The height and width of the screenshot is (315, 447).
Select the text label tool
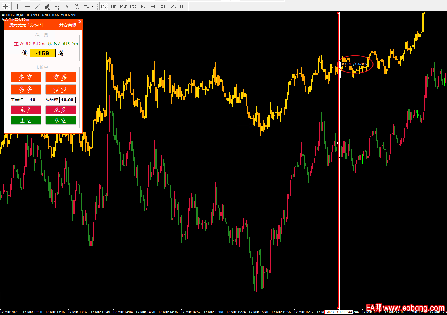pyautogui.click(x=77, y=6)
